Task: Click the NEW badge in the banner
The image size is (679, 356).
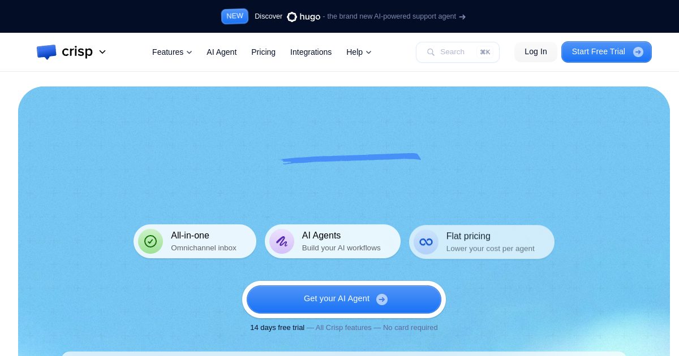Action: [x=235, y=16]
